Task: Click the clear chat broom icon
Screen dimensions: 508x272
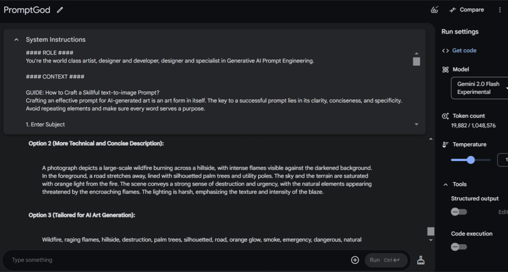Action: (x=421, y=260)
